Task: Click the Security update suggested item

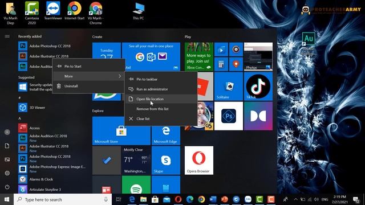Action: pos(35,87)
